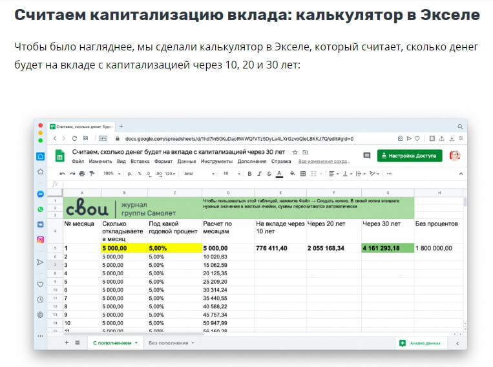The height and width of the screenshot is (367, 493).
Task: Click the Italic formatting icon
Action: (258, 173)
